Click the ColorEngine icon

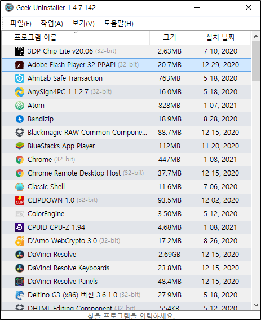point(20,214)
